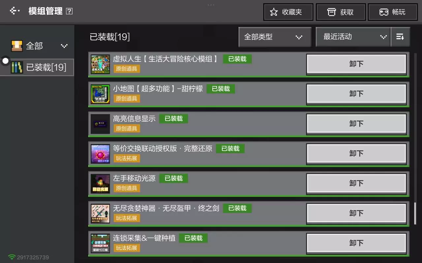
Task: Click the 小地图 mod icon
Action: pos(100,94)
